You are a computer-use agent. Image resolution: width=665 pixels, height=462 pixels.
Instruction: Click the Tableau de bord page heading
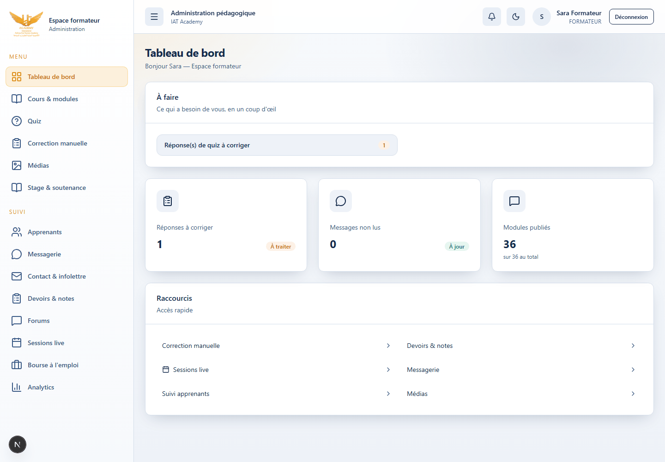(x=185, y=53)
